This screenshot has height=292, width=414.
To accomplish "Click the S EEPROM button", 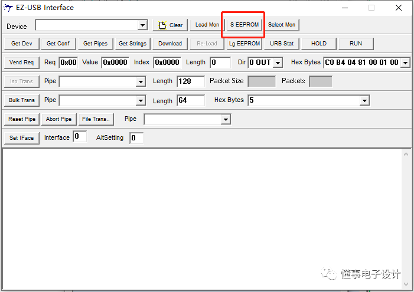I will coord(245,25).
